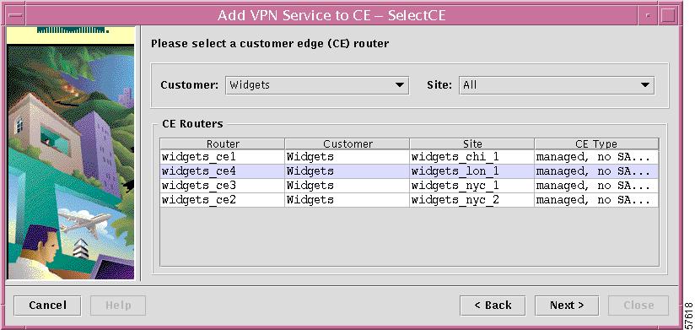Image resolution: width=695 pixels, height=330 pixels.
Task: Go back with the < Back button
Action: coord(493,306)
